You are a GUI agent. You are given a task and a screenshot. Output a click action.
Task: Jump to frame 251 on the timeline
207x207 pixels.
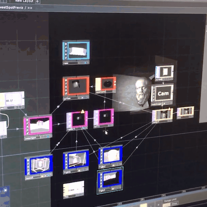coord(142,199)
